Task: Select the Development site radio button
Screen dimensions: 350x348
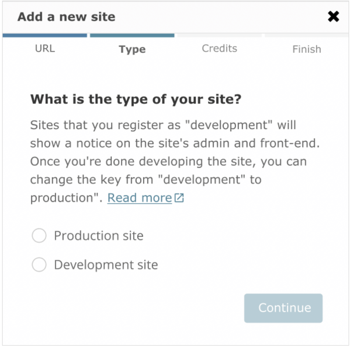Action: (39, 264)
